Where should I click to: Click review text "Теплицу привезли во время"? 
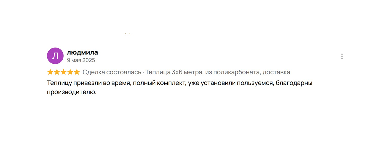[x=88, y=83]
